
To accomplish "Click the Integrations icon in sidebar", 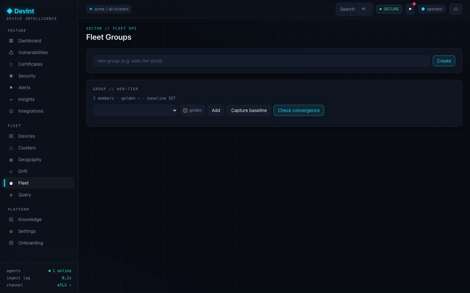I will click(x=11, y=111).
